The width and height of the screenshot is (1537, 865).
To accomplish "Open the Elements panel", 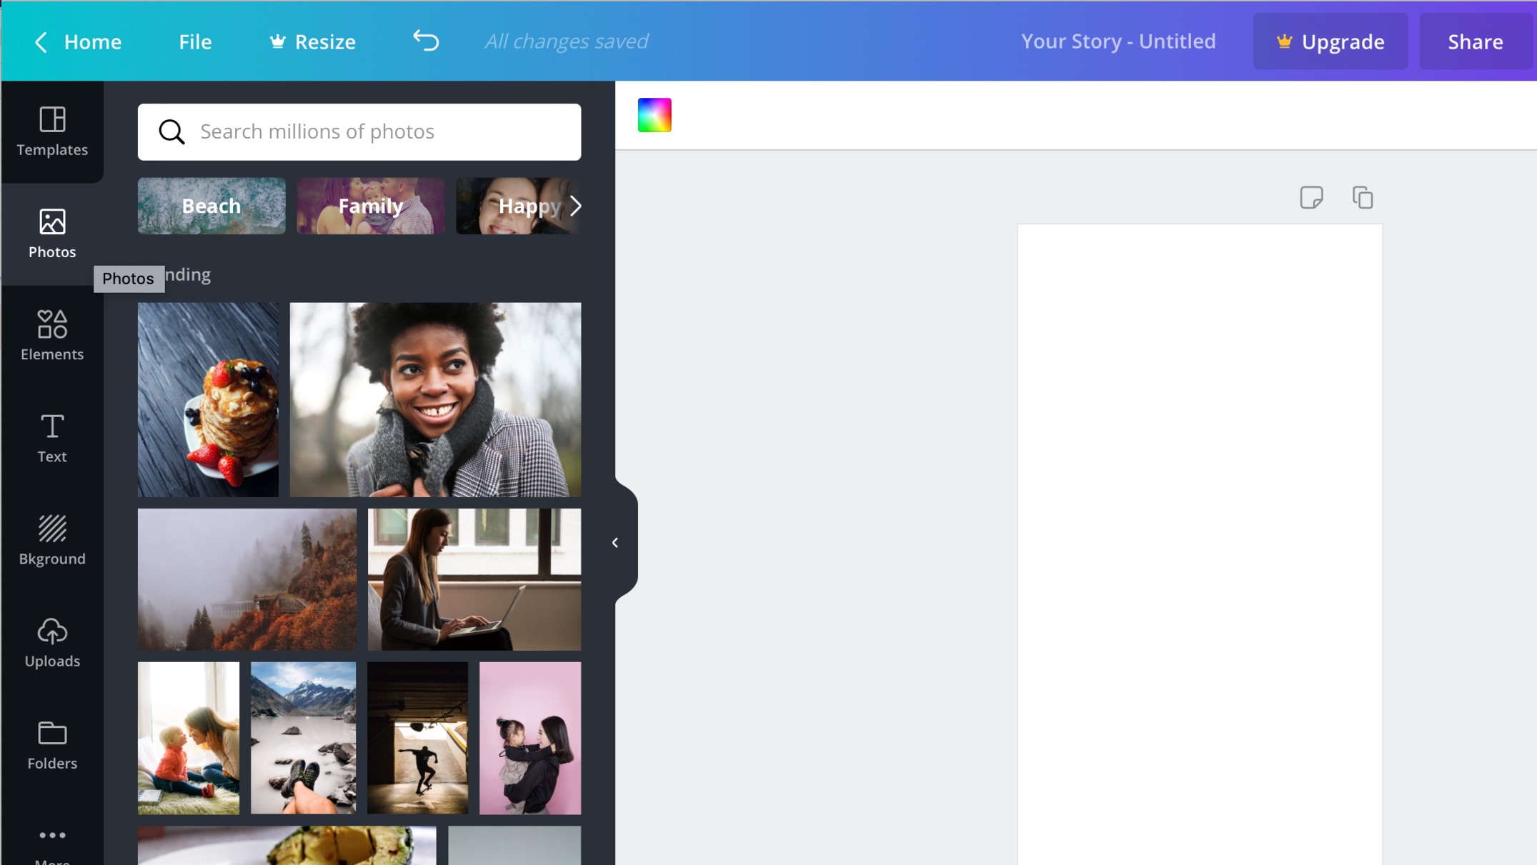I will (52, 336).
